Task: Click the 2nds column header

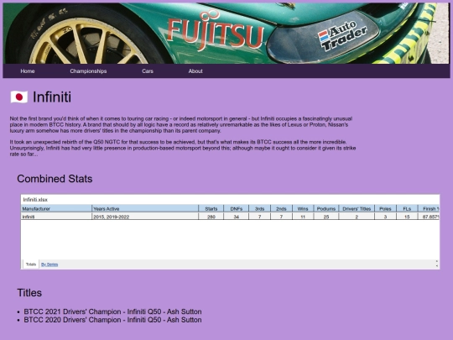Action: tap(281, 208)
